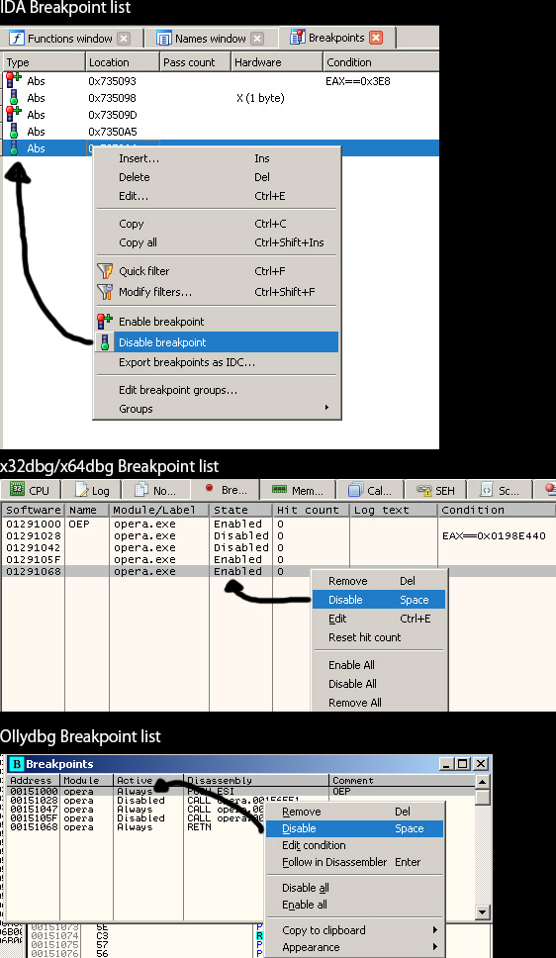Open x64dbg Breakpoints tab
556x958 pixels.
coord(226,489)
